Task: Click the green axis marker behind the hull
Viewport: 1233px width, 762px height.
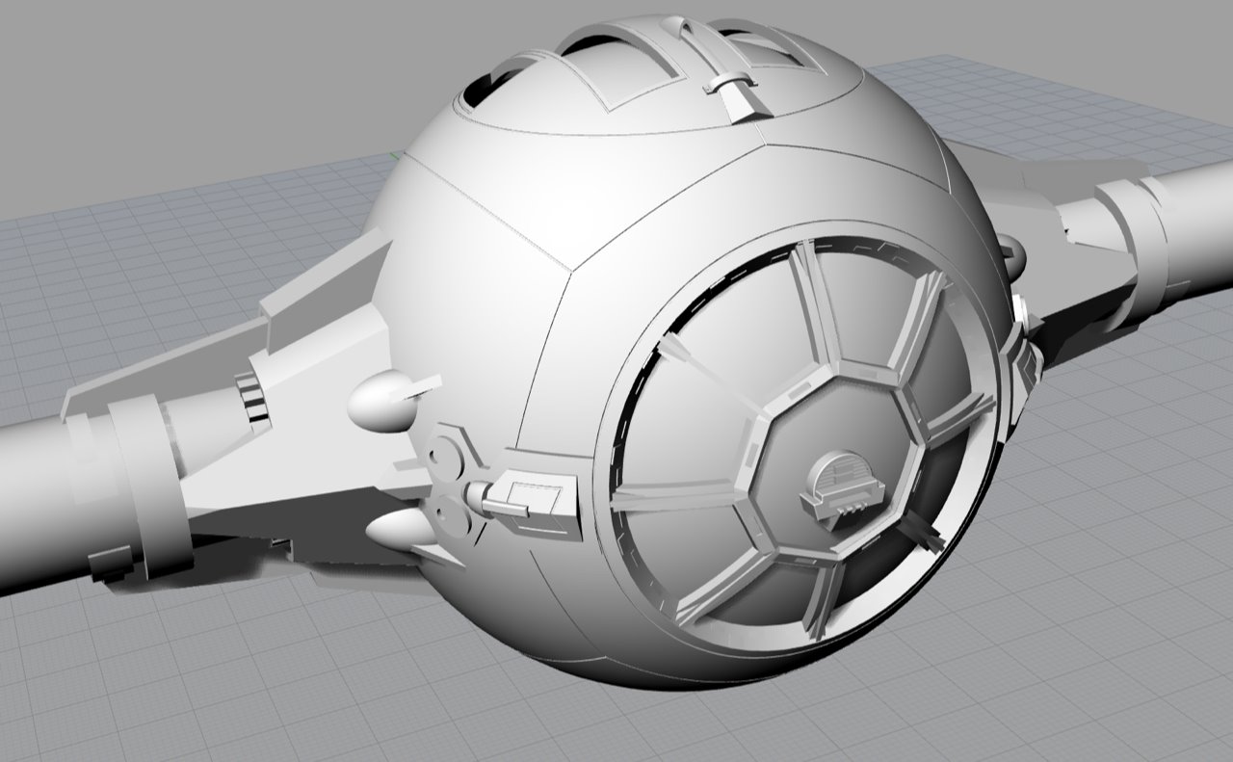Action: click(395, 154)
